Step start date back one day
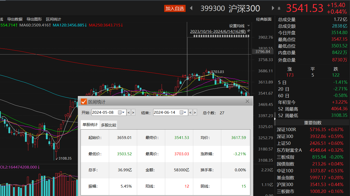The height and width of the screenshot is (196, 350). [129, 113]
